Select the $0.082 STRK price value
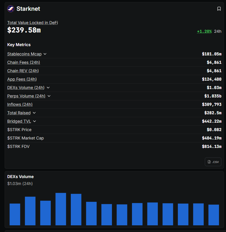Screen dimensions: 226x232 click(x=214, y=130)
